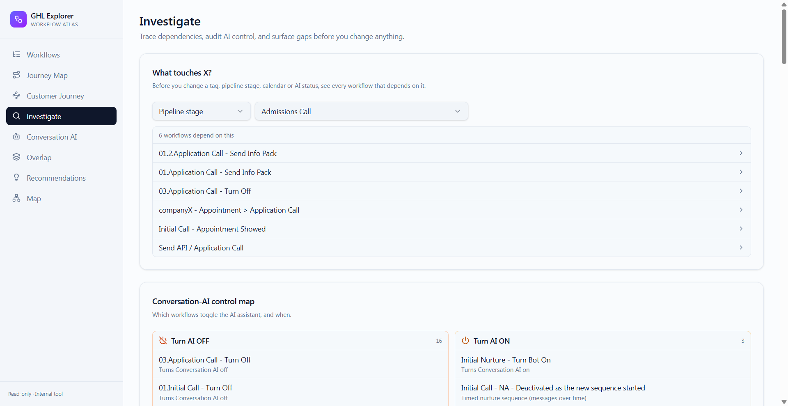
Task: Click the Turn AI ON power icon
Action: (465, 340)
